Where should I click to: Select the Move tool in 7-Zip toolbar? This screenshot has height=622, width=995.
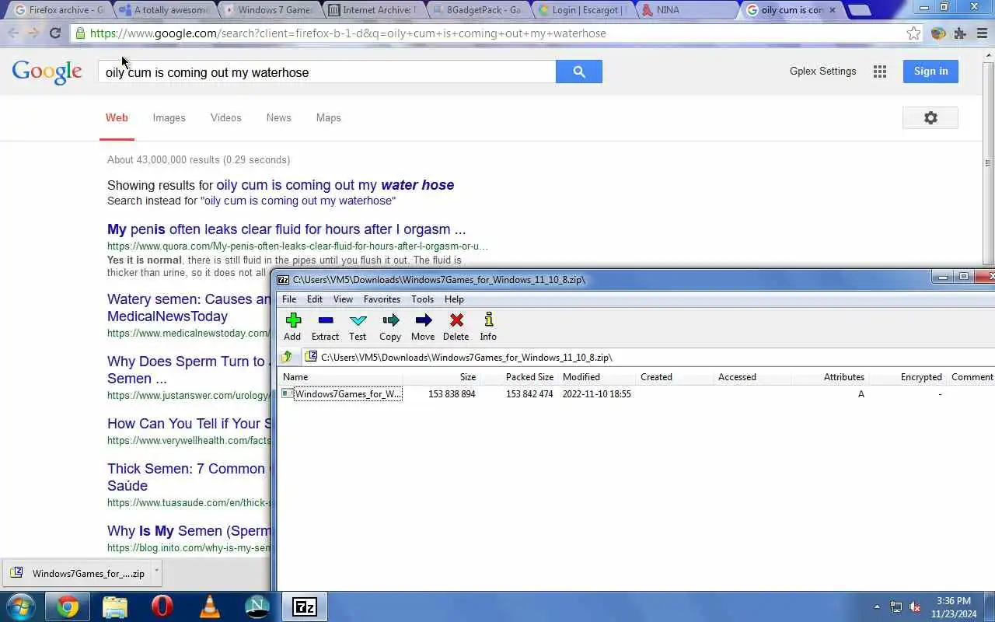[x=423, y=327]
